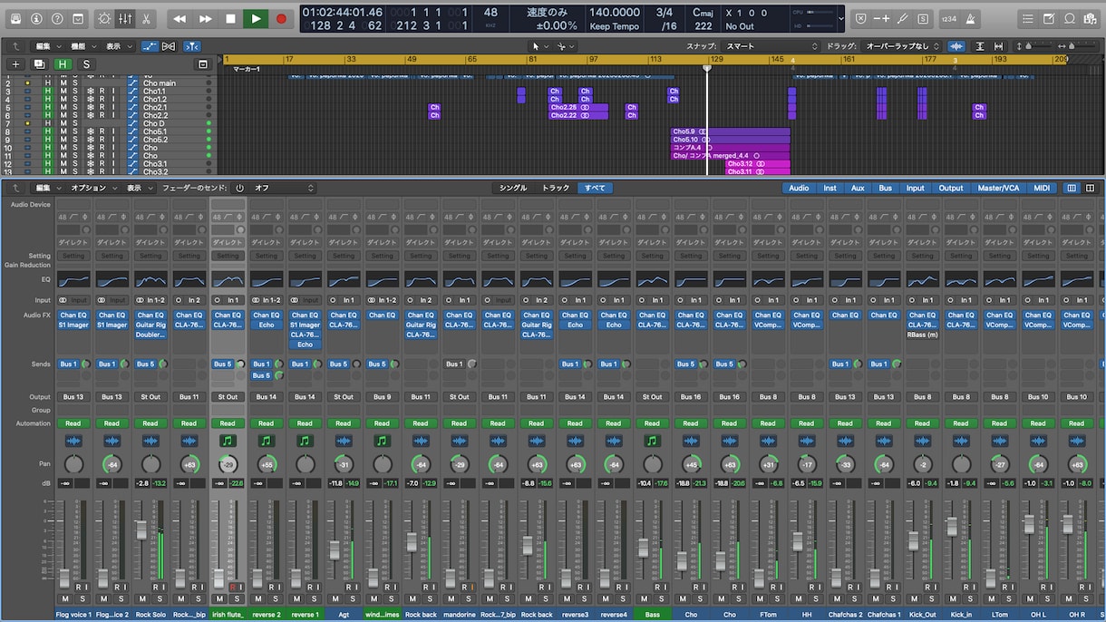Image resolution: width=1106 pixels, height=622 pixels.
Task: Toggle the Mixer faders icon in toolbar
Action: pos(125,18)
